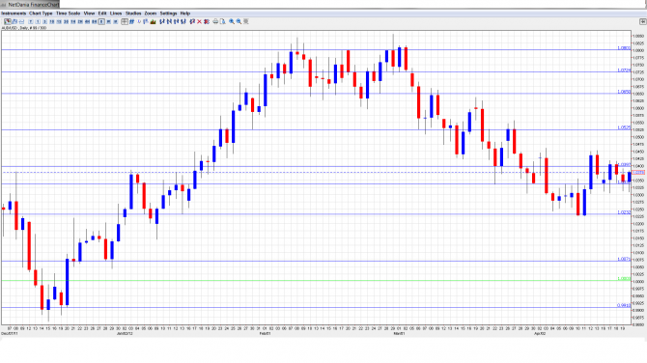This screenshot has height=363, width=647.
Task: Click the second chart-type icon in toolbar
Action: click(x=14, y=21)
